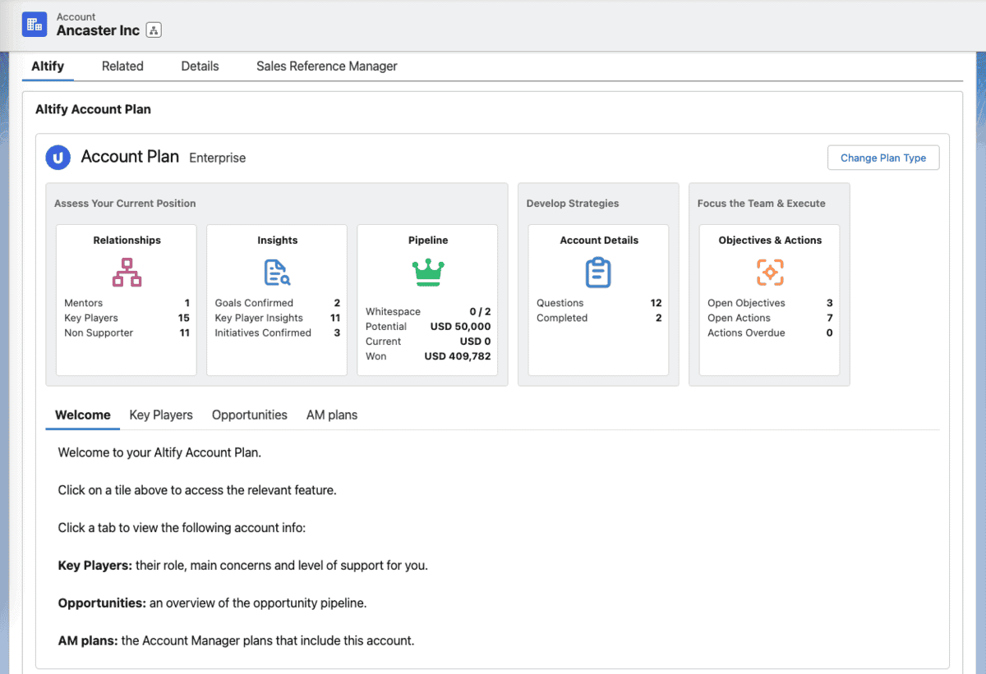The height and width of the screenshot is (674, 986).
Task: Click the bold Key Players: description line
Action: (243, 566)
